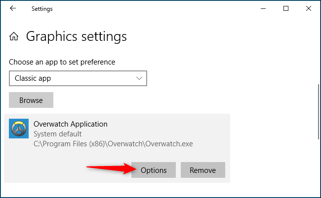Image resolution: width=321 pixels, height=198 pixels.
Task: Select the Overwatch Application title text
Action: (70, 124)
